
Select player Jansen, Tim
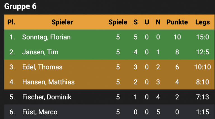tap(40, 52)
